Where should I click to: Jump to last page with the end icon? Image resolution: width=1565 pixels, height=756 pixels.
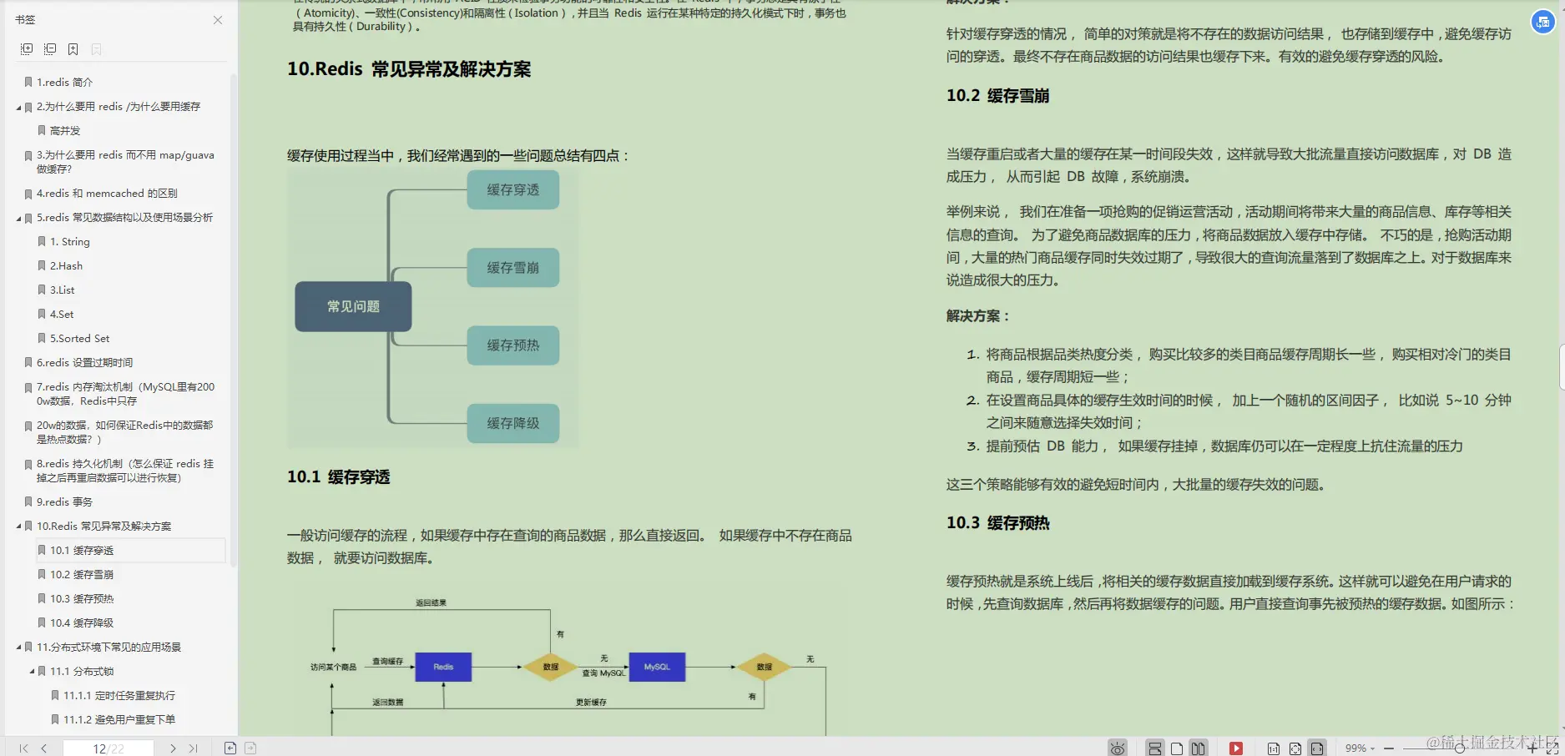[193, 748]
